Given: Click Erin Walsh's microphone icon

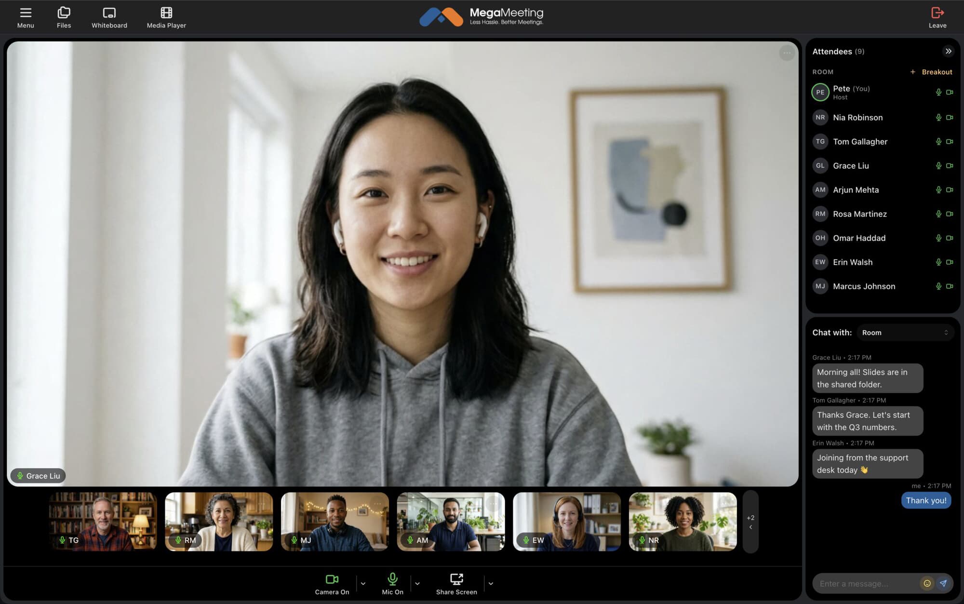Looking at the screenshot, I should point(938,262).
